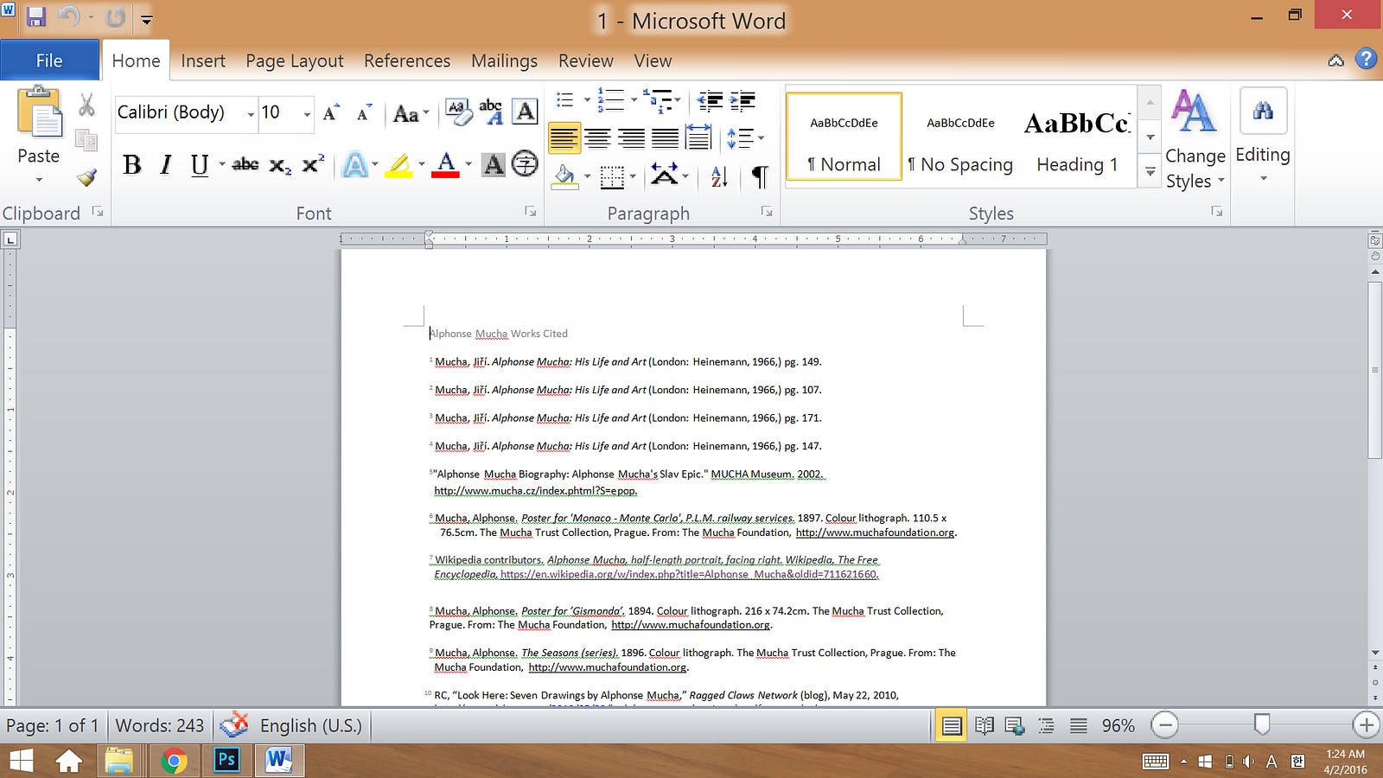Click the Copy icon in Clipboard group
Screen dimensions: 1383x778
(86, 141)
